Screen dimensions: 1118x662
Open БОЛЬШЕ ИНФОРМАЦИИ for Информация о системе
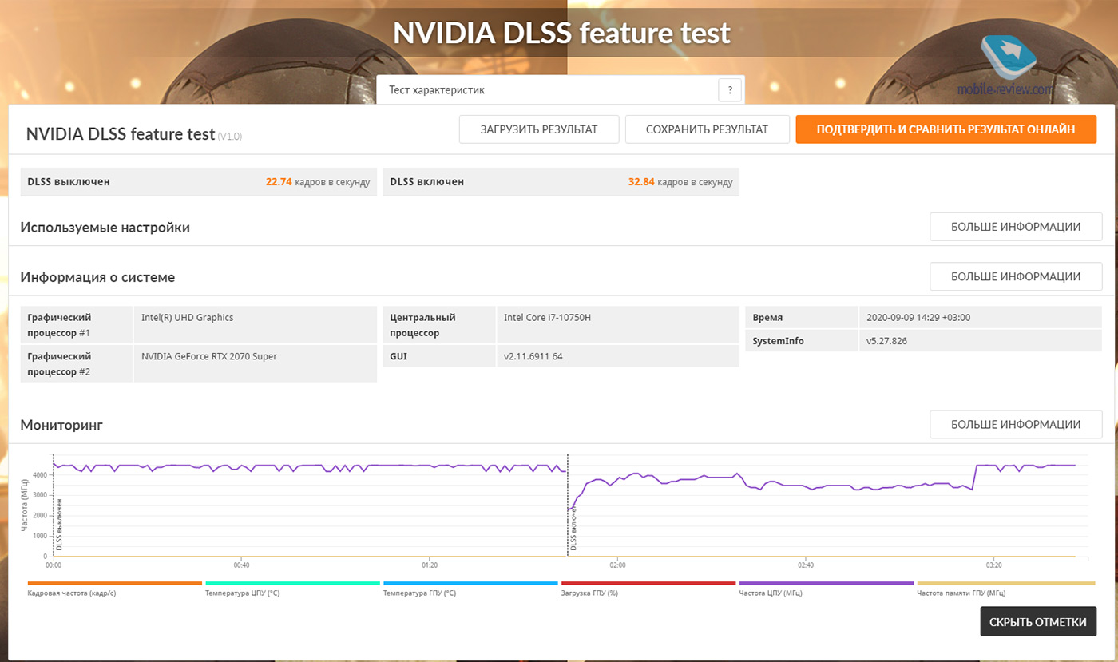coord(1016,276)
